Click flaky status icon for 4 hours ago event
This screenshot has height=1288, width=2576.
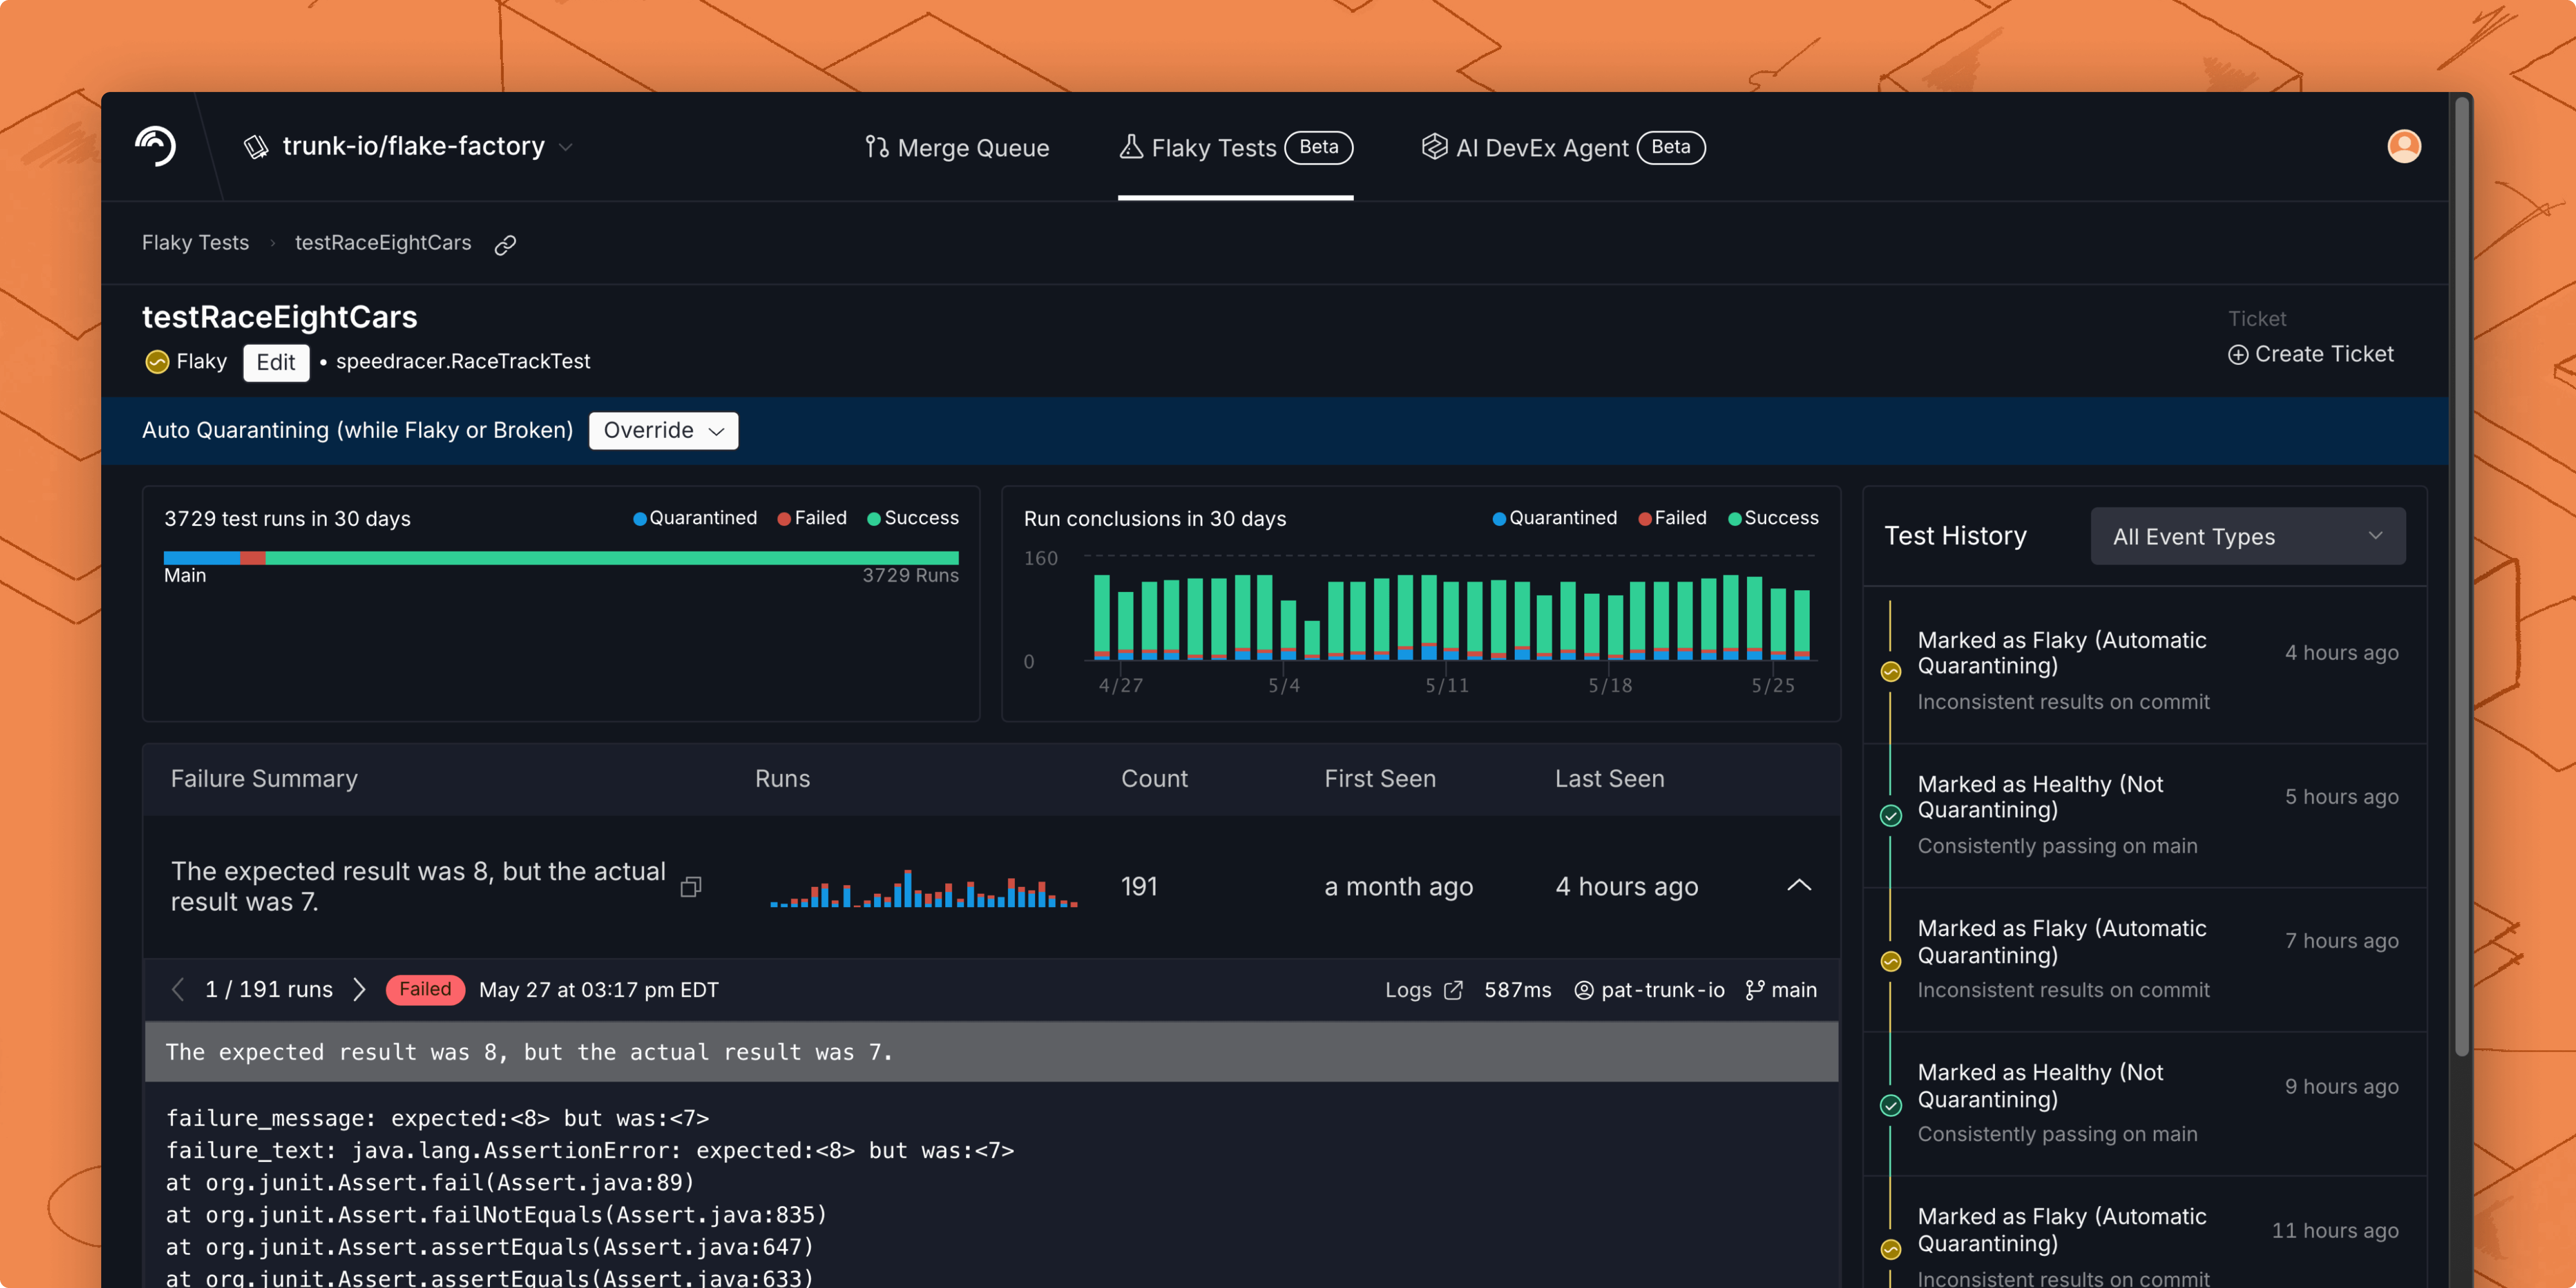(1891, 672)
